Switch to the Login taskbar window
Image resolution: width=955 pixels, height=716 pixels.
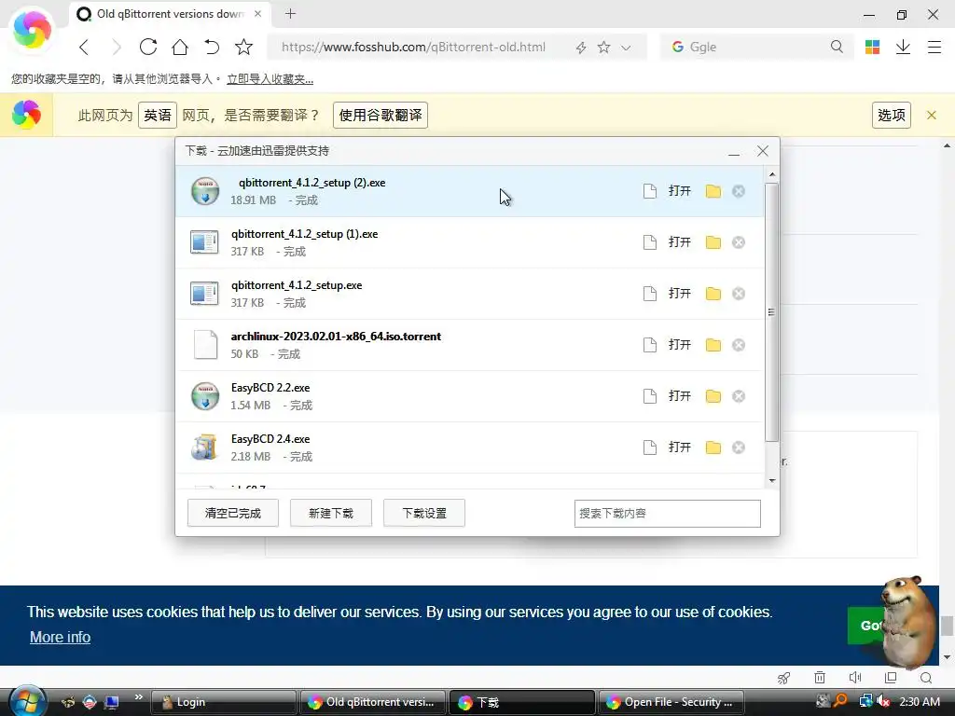click(x=222, y=702)
